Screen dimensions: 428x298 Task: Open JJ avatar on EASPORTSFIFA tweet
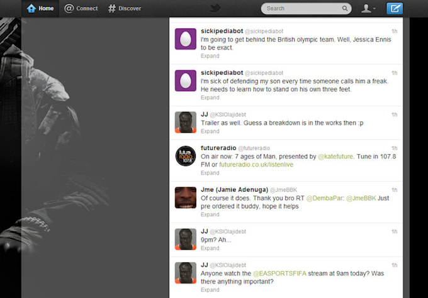pyautogui.click(x=185, y=273)
